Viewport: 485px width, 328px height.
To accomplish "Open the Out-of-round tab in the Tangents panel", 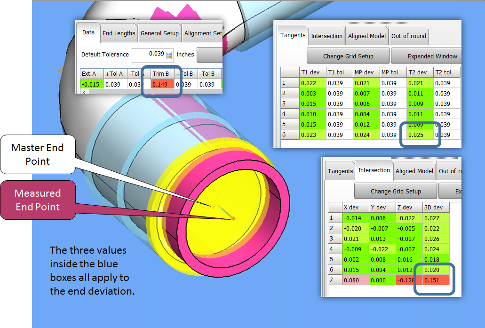I will tap(408, 36).
